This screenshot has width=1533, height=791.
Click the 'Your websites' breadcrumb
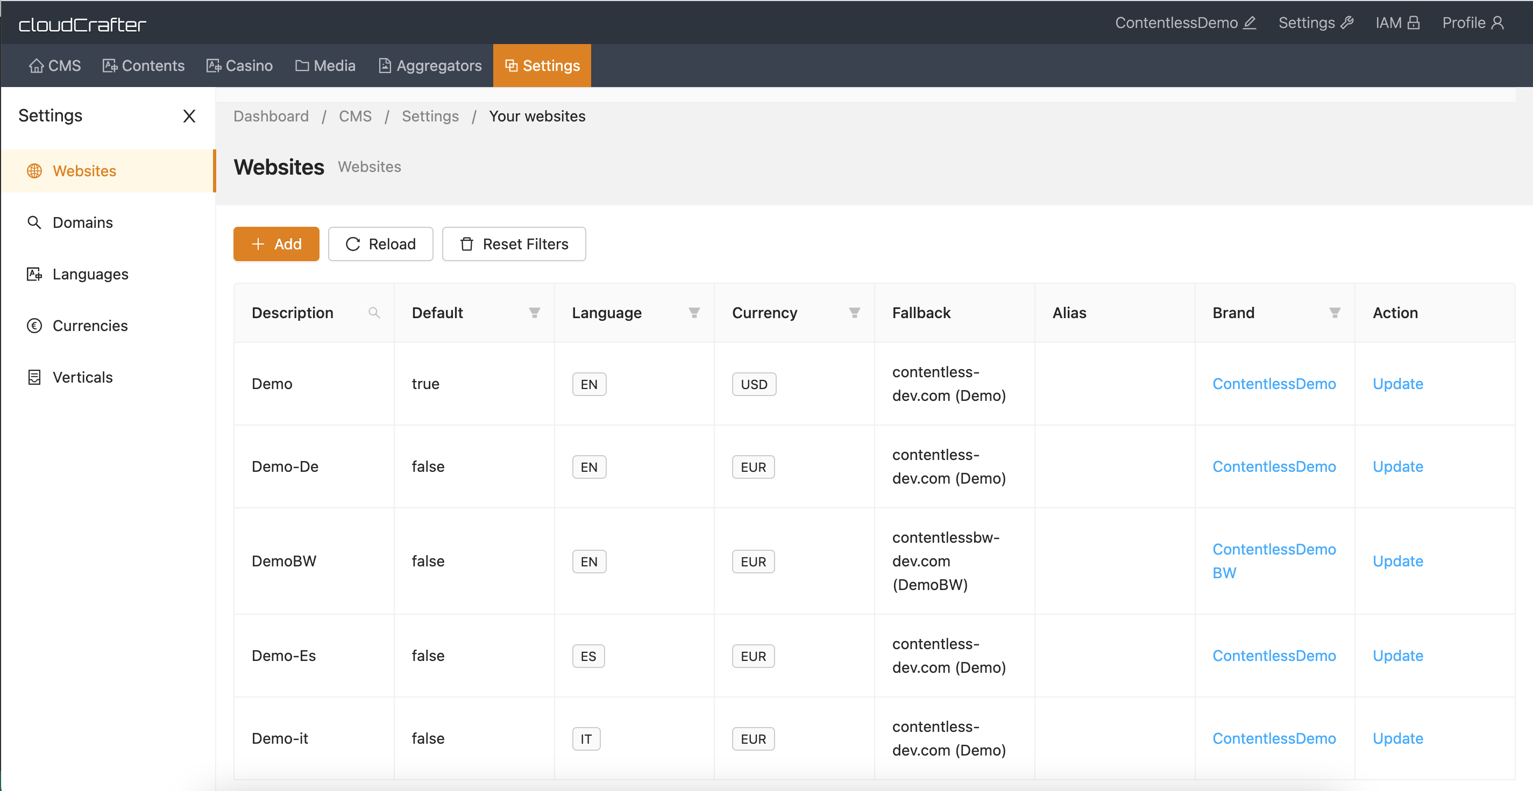coord(537,116)
